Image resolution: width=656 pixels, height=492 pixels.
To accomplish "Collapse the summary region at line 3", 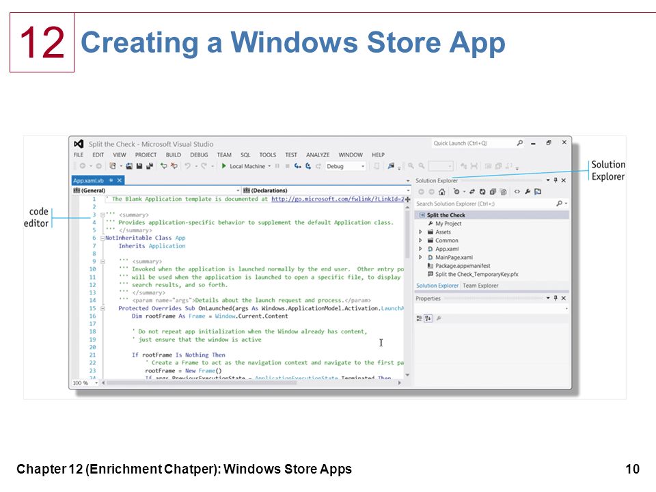I will tap(102, 215).
